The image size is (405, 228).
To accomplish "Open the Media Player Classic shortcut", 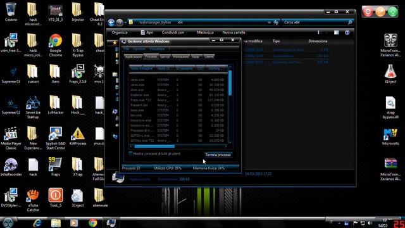I will coord(11,138).
